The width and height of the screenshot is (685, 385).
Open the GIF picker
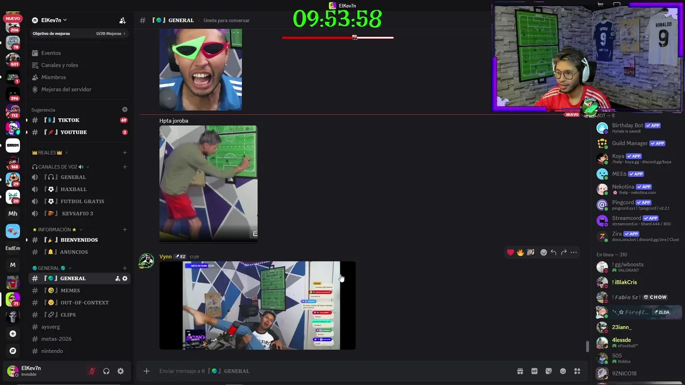click(534, 371)
